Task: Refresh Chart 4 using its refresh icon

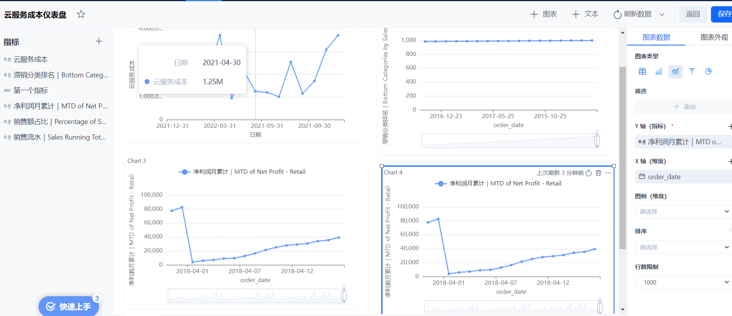Action: click(589, 173)
